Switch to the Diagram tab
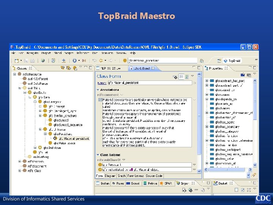Image resolution: width=273 pixels, height=205 pixels. pyautogui.click(x=110, y=176)
